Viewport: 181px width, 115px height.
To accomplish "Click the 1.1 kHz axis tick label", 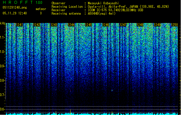I will click(2, 37).
